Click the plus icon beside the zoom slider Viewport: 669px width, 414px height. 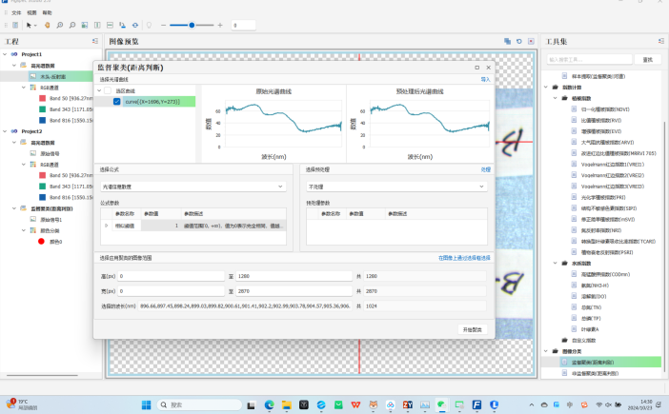point(222,25)
